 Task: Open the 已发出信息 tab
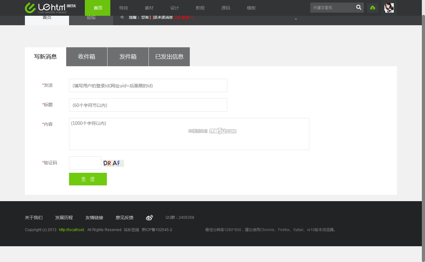coord(169,57)
